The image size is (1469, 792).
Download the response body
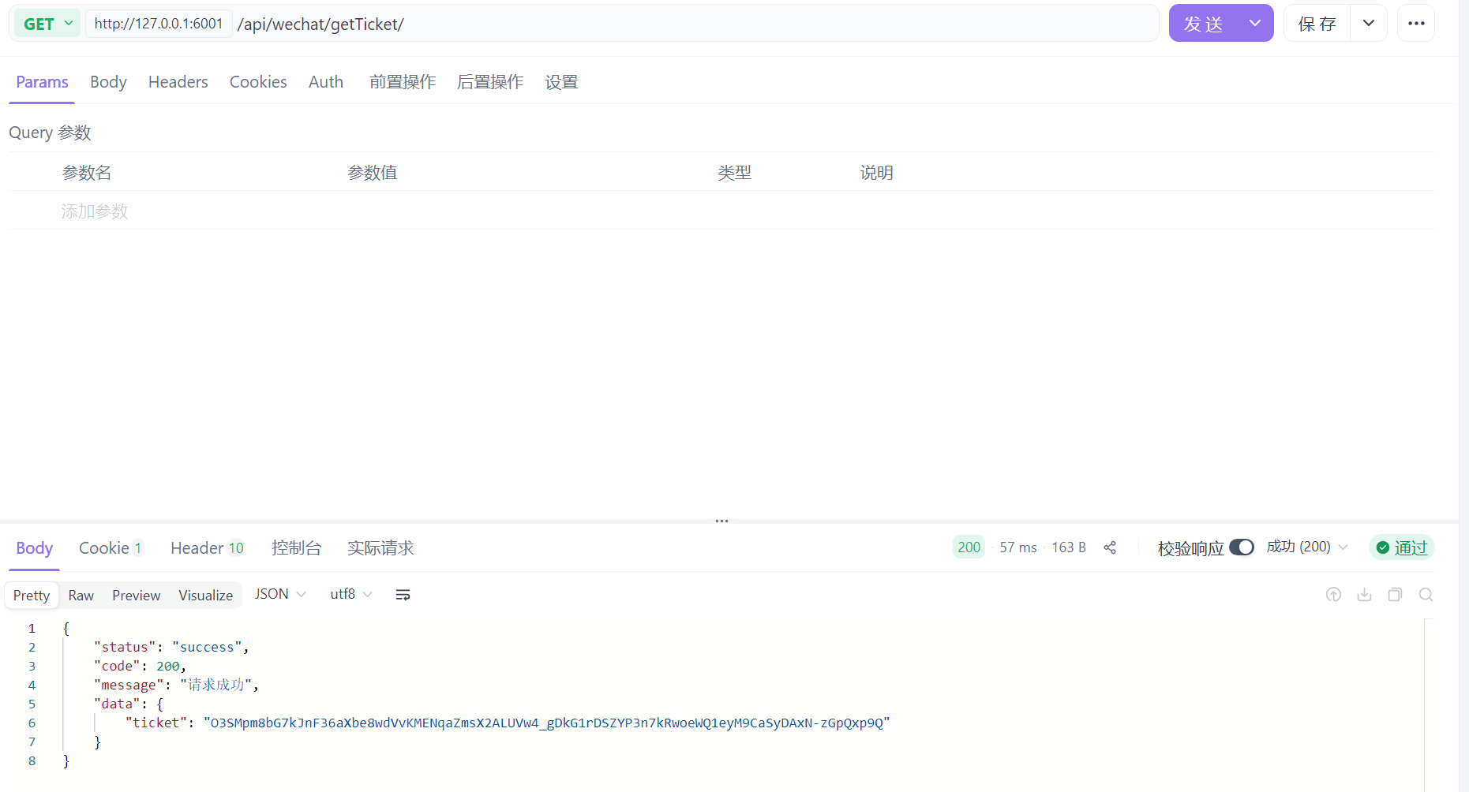[1364, 594]
